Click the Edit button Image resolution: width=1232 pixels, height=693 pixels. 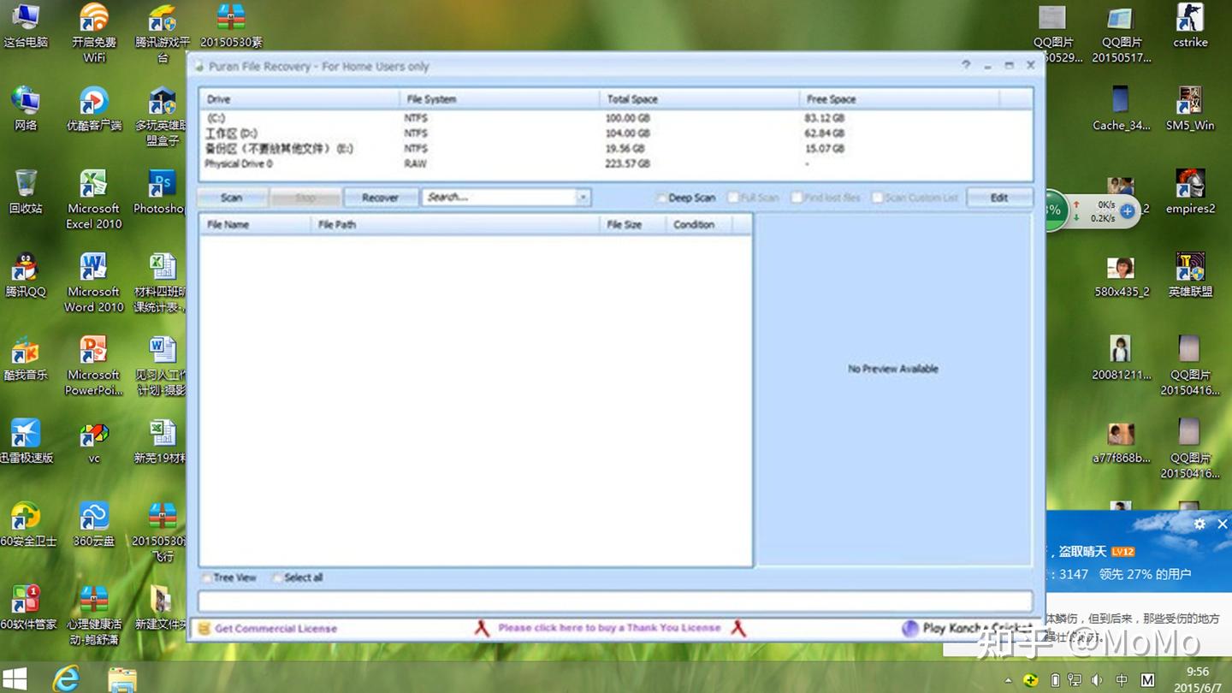pyautogui.click(x=999, y=198)
